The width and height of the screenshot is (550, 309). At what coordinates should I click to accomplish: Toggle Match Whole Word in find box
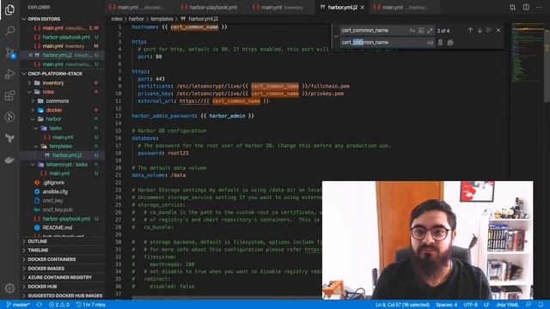(x=421, y=31)
